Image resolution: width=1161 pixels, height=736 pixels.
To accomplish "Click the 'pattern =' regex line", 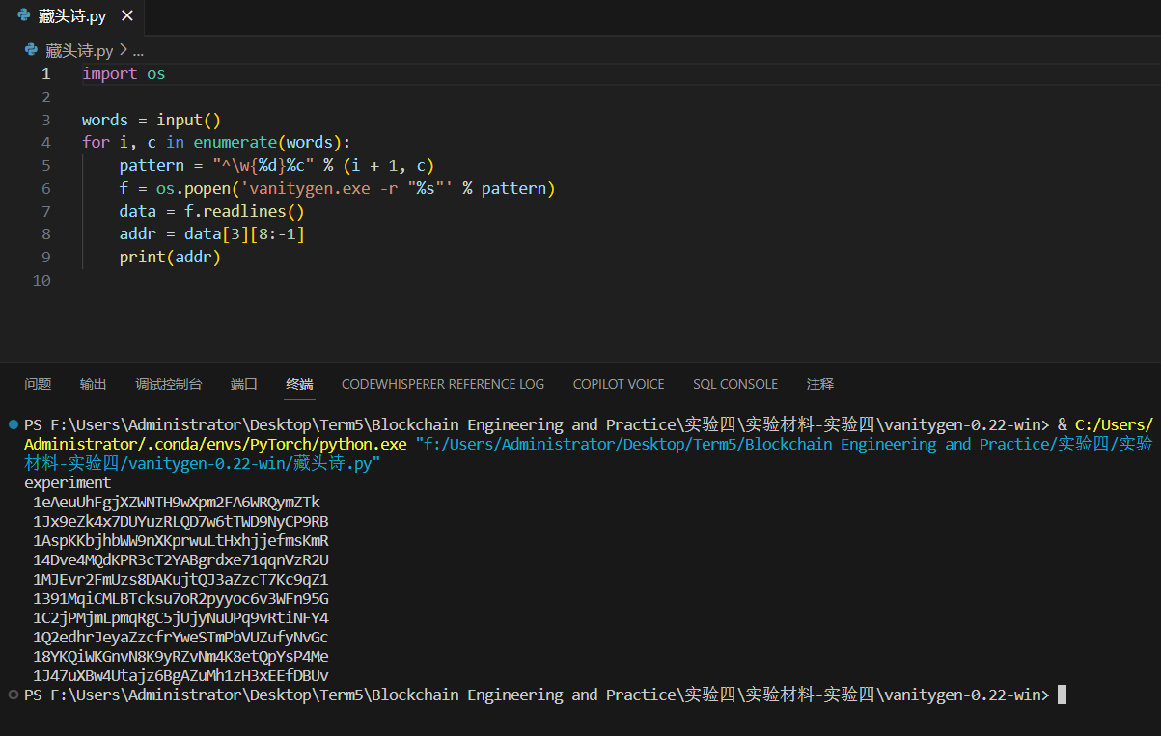I will pyautogui.click(x=277, y=166).
